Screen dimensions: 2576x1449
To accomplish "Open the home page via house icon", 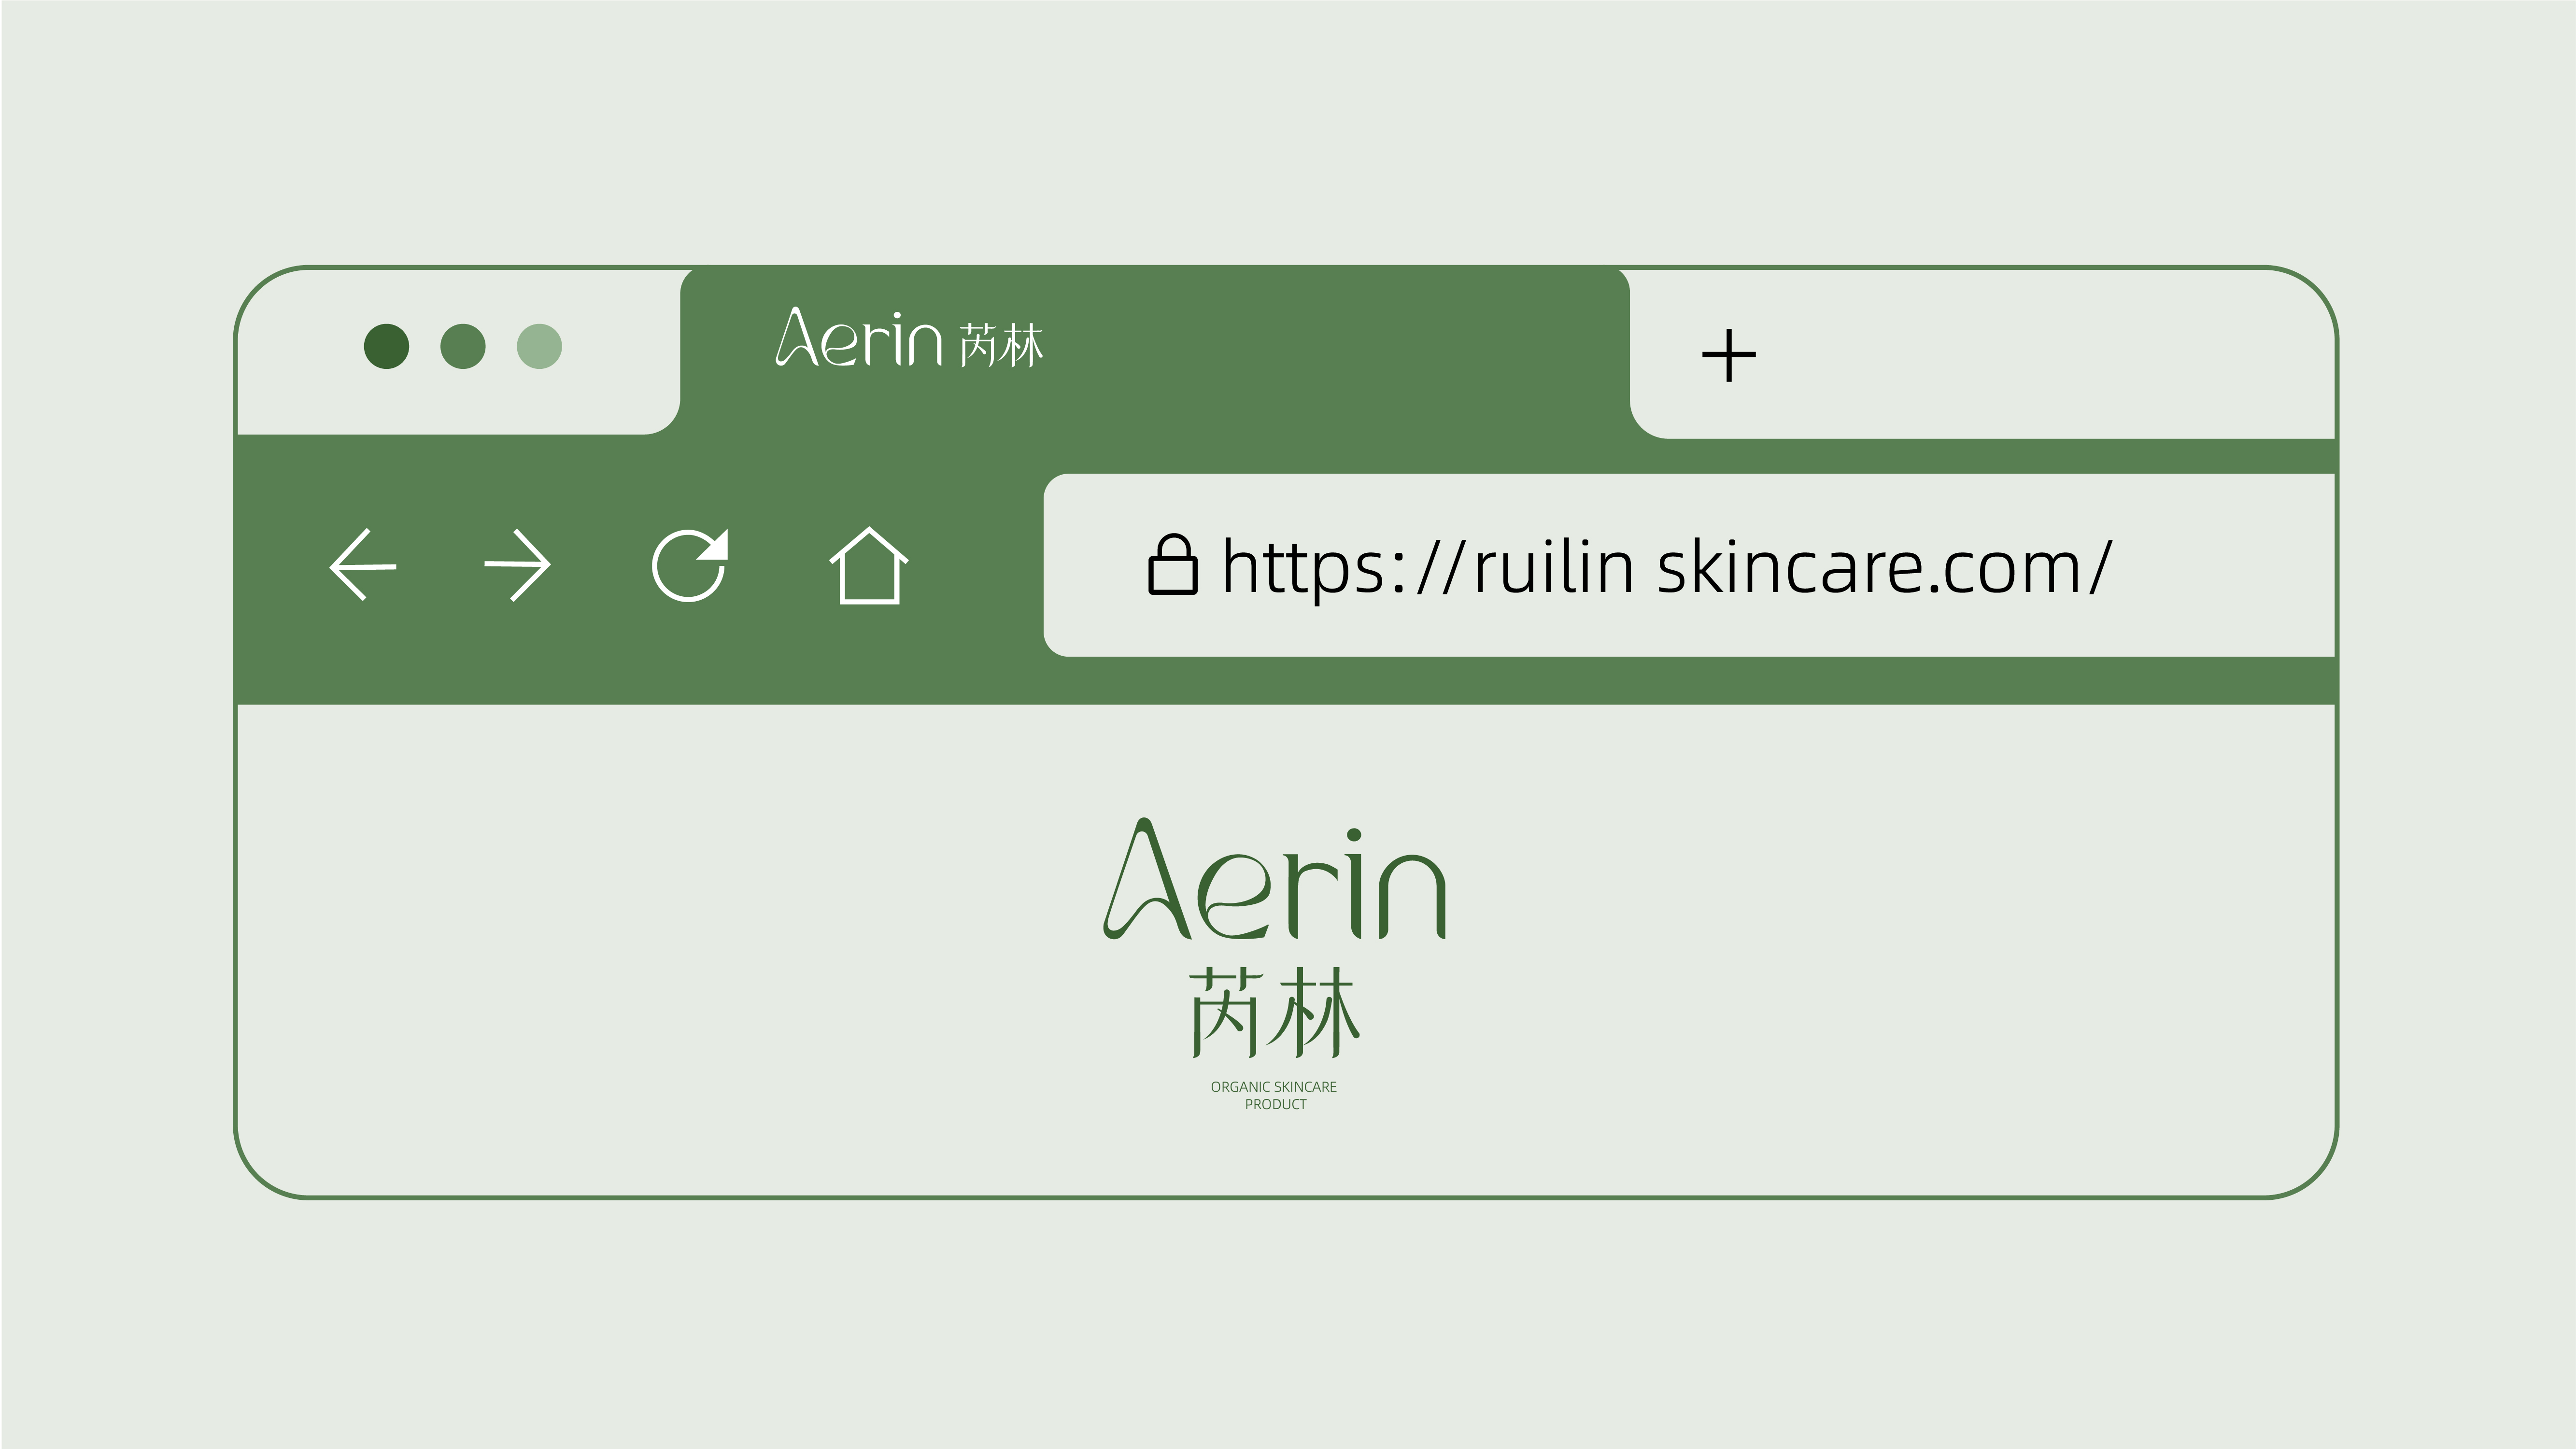I will [x=869, y=565].
